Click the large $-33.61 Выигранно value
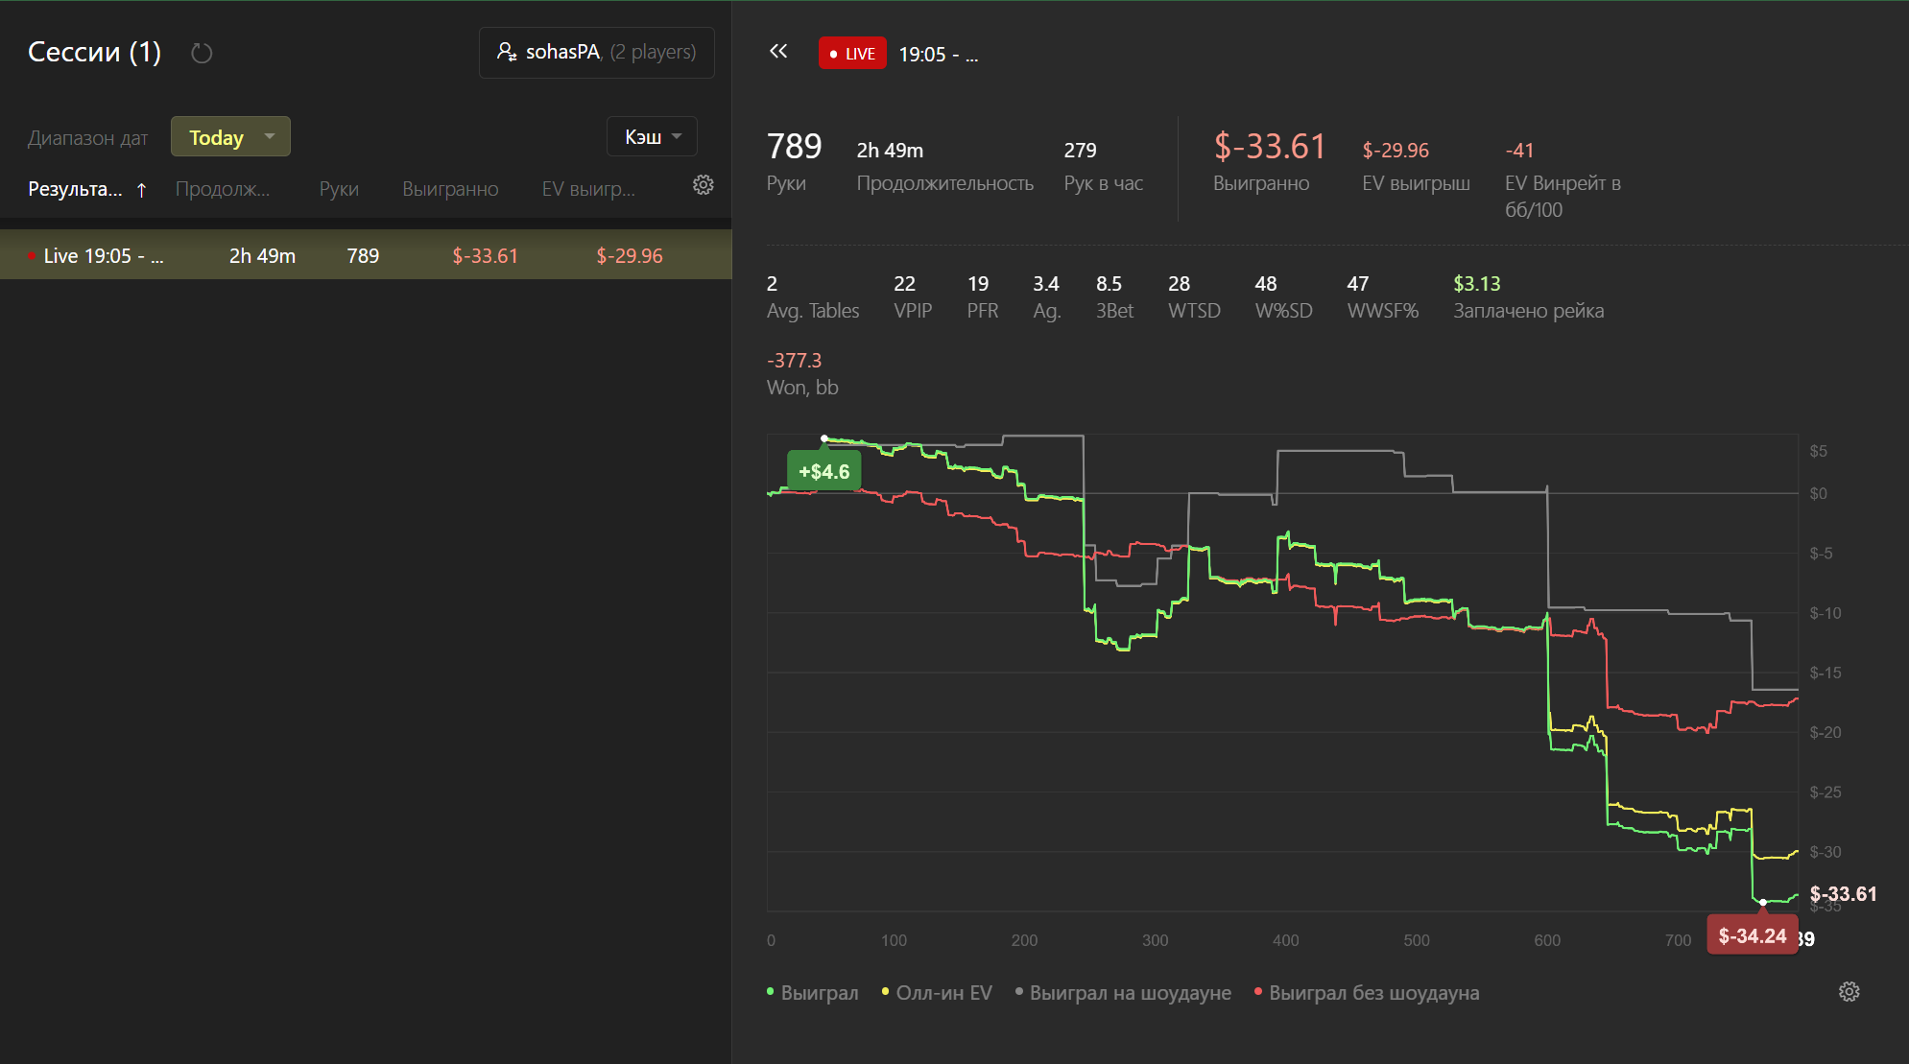Screen dimensions: 1909x1064 tap(1269, 147)
